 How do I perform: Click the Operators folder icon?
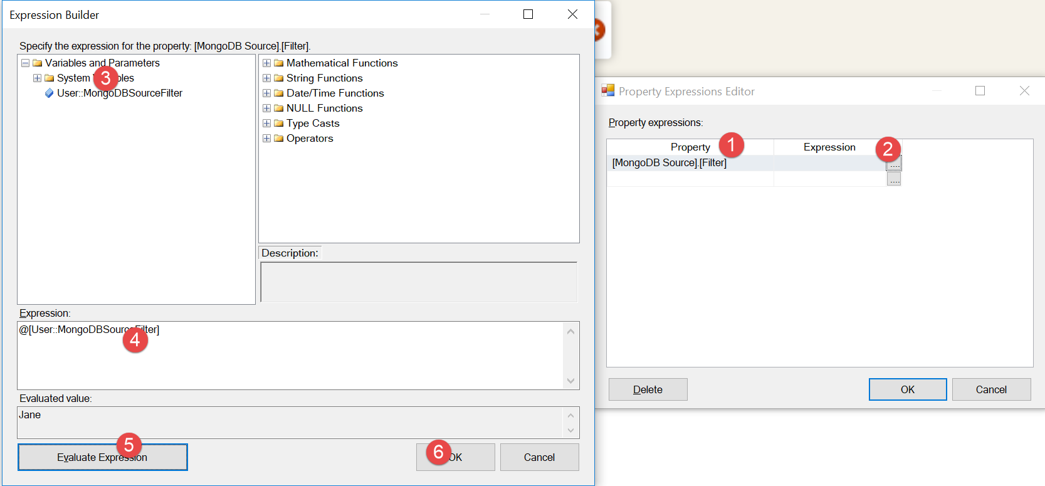tap(279, 138)
